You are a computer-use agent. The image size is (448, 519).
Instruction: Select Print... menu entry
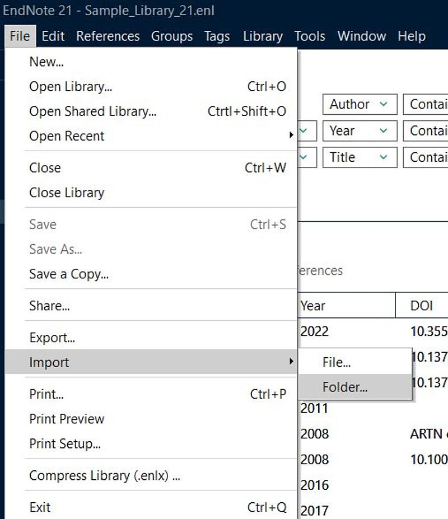pos(151,394)
